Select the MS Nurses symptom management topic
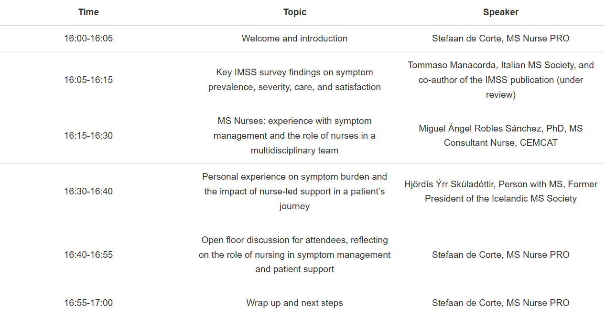605x315 pixels. click(x=294, y=136)
